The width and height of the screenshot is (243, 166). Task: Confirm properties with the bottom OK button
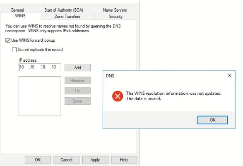click(38, 160)
